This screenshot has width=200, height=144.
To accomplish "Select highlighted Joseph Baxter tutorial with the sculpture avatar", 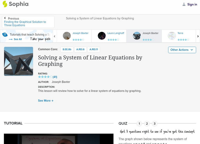I will pyautogui.click(x=144, y=36).
